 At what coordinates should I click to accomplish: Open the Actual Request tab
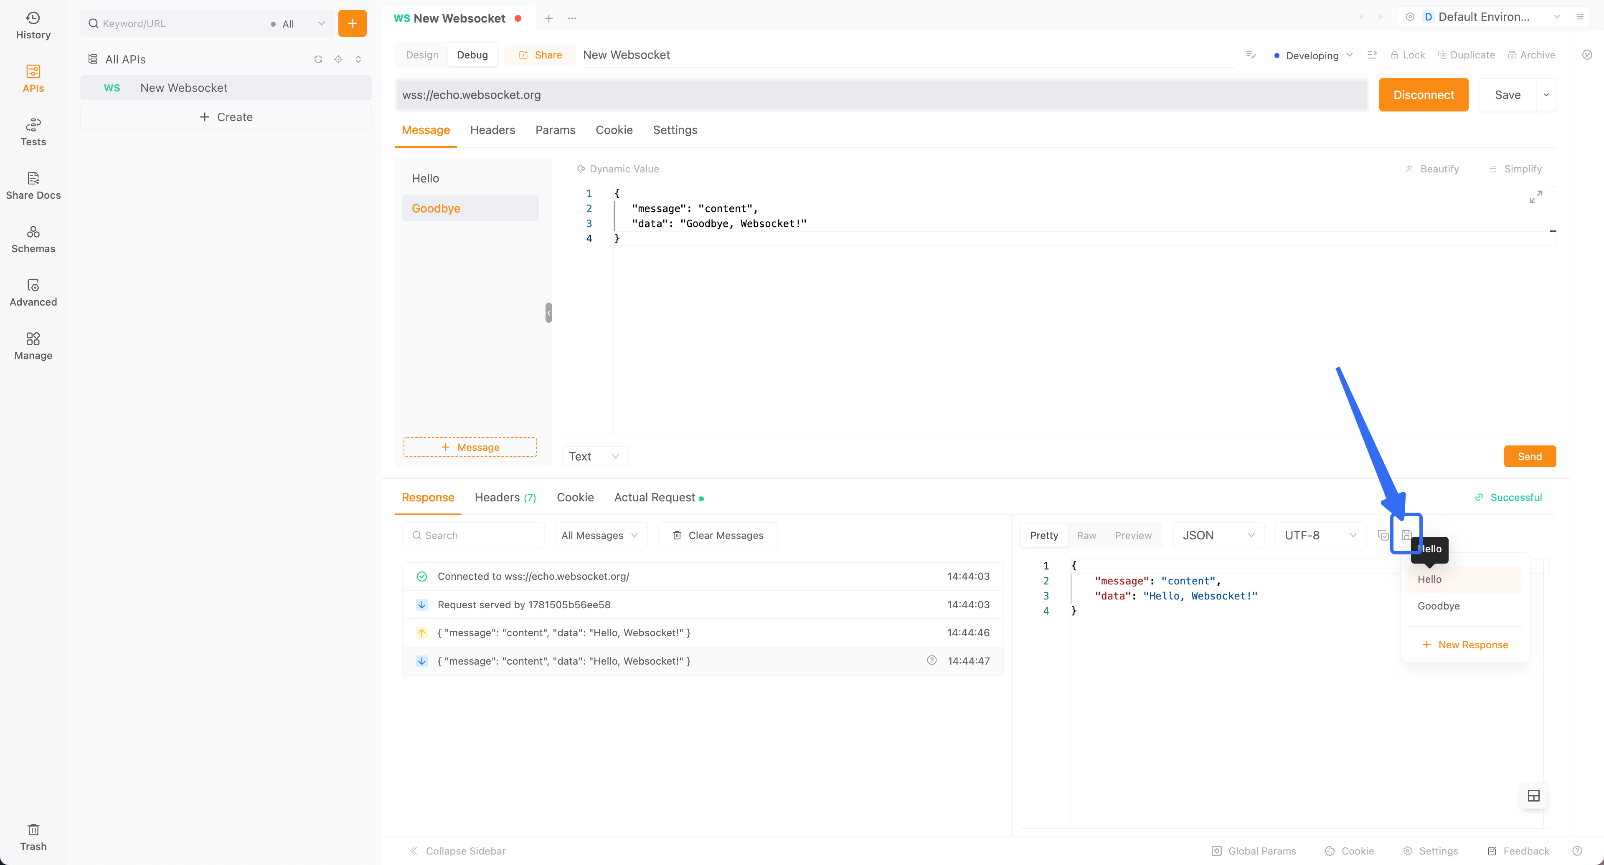click(x=658, y=497)
